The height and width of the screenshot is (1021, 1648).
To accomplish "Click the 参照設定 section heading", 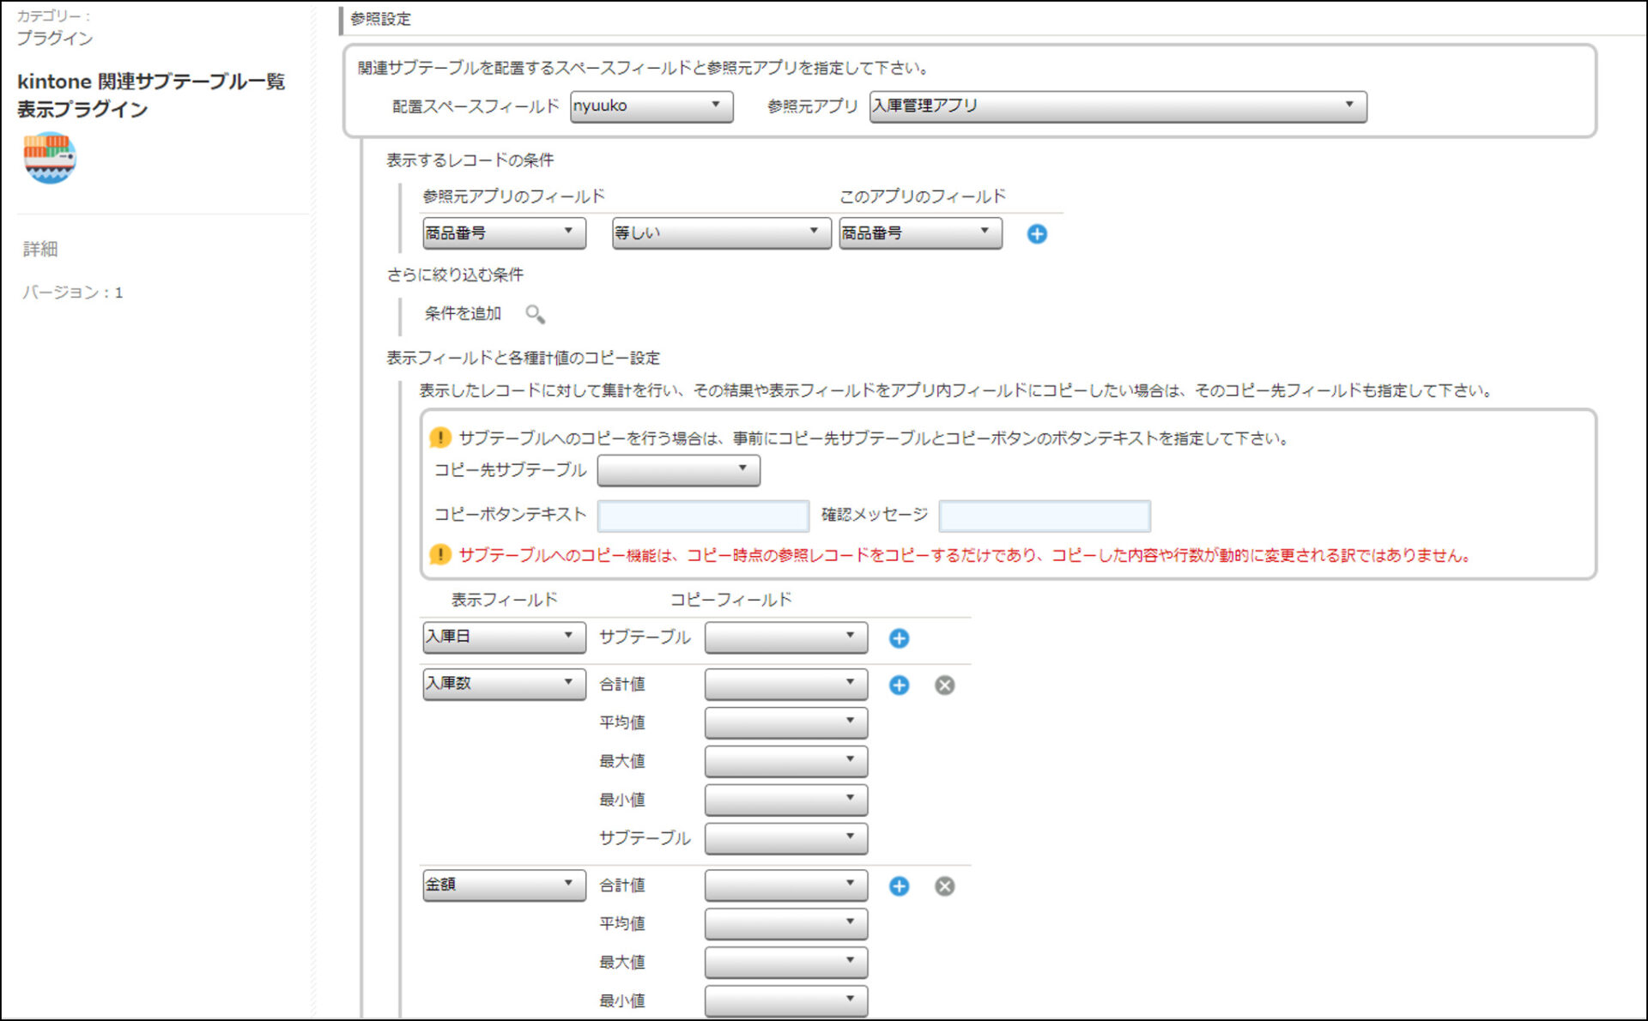I will [x=380, y=19].
